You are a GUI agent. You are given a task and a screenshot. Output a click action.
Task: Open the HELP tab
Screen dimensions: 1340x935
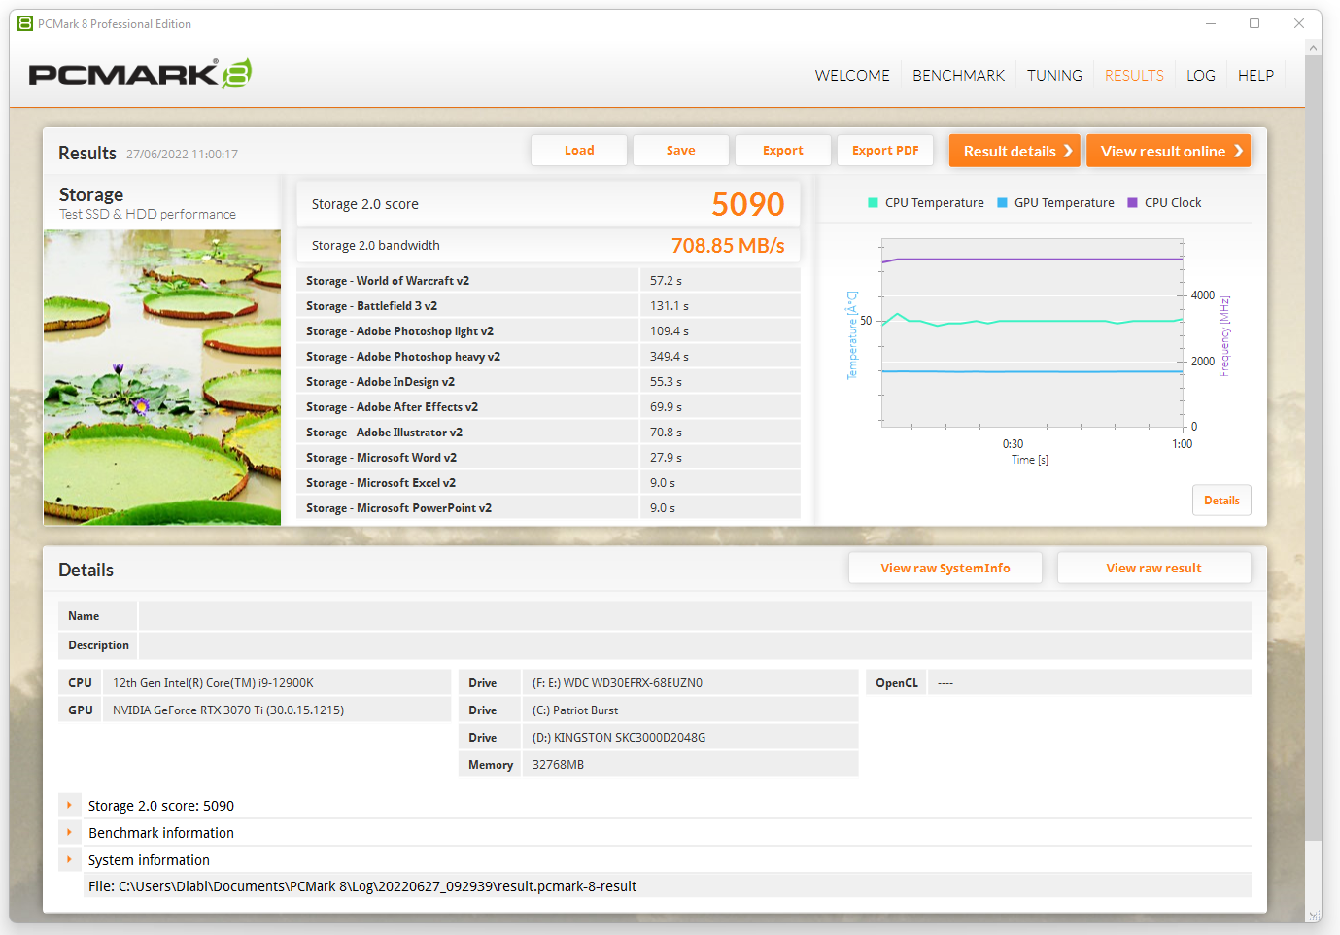[1255, 76]
